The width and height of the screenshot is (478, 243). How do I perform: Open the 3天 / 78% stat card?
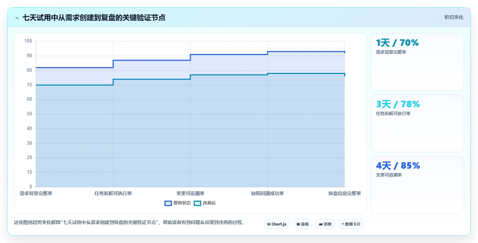tap(418, 123)
